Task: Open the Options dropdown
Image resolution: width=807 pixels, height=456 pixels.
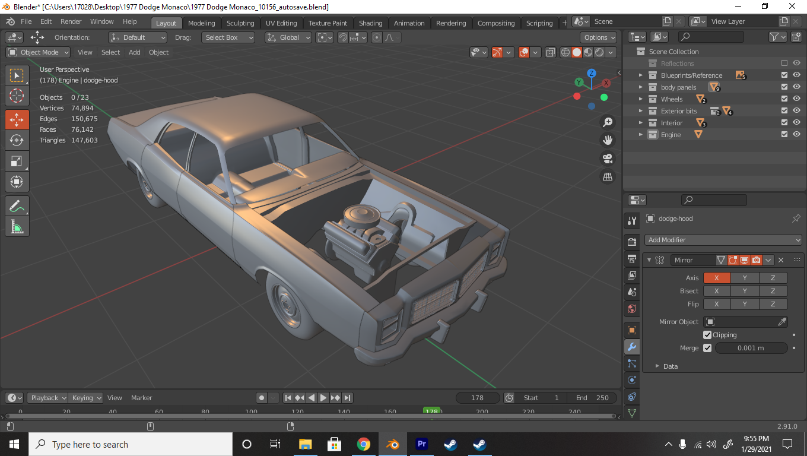Action: 598,37
